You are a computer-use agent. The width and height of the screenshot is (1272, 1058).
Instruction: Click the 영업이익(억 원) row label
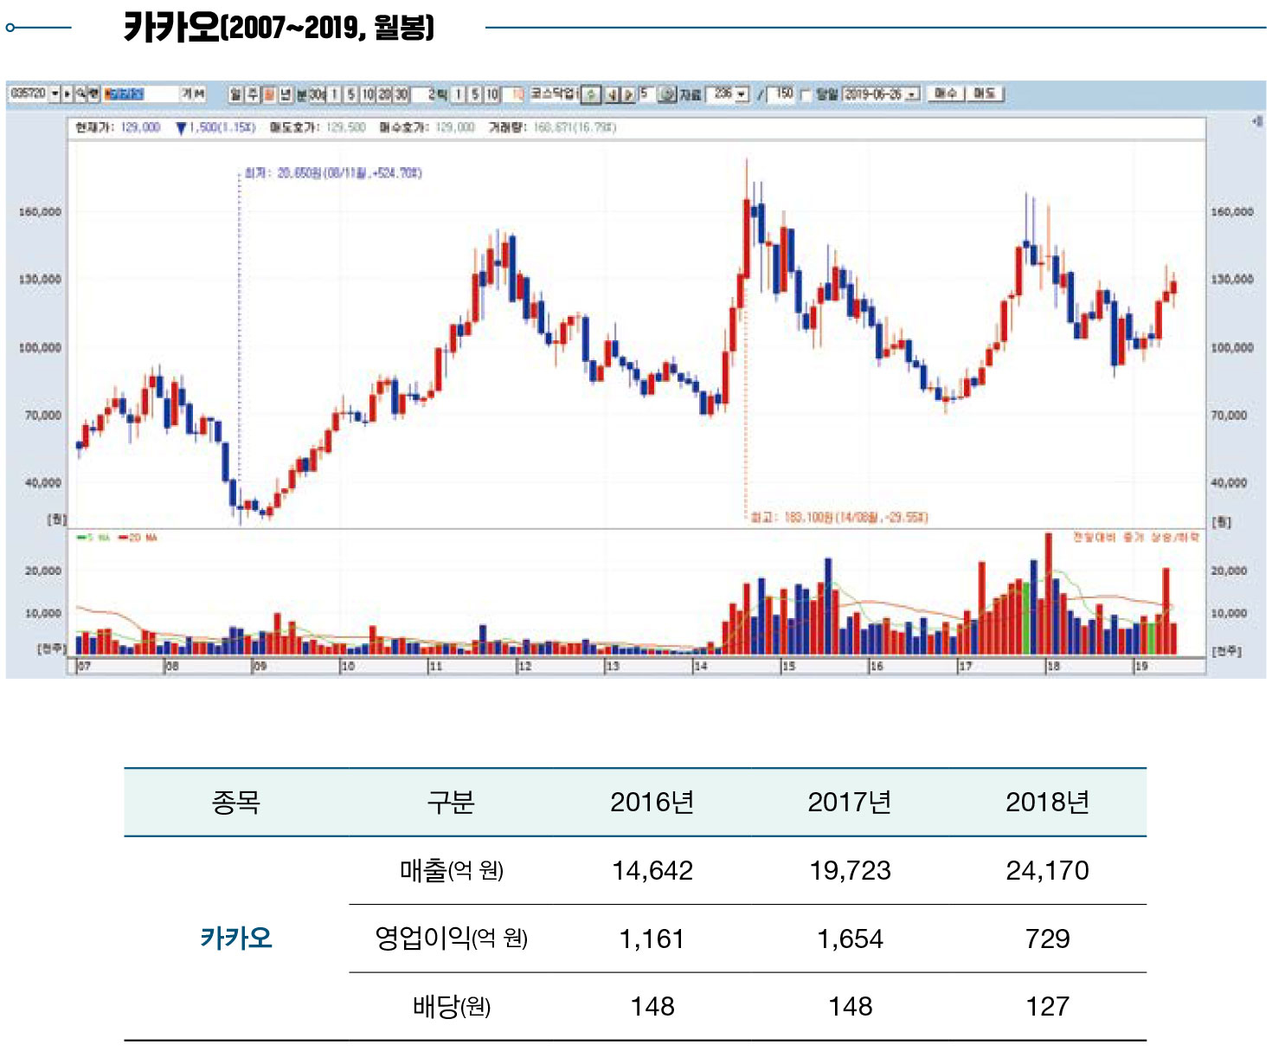pyautogui.click(x=451, y=938)
